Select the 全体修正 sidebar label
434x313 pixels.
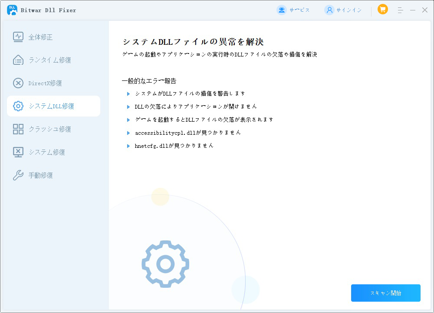click(x=40, y=37)
